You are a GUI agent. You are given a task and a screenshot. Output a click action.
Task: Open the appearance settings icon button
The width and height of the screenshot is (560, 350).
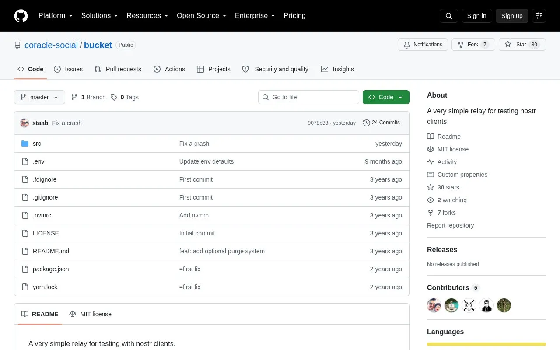point(539,16)
